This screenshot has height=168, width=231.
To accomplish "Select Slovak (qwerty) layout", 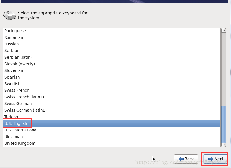I will point(20,64).
